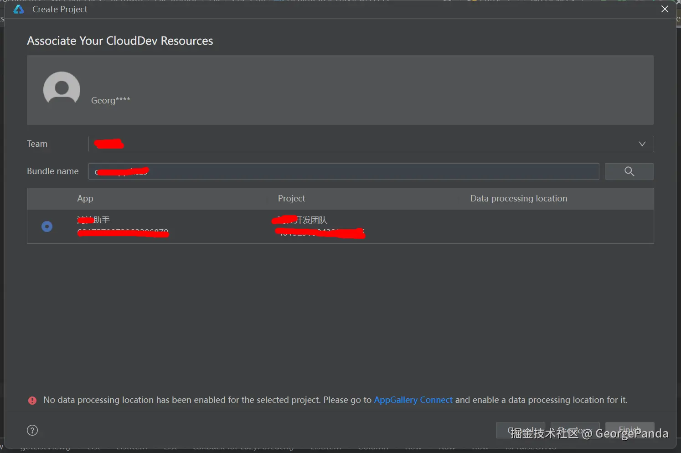Click the app name ending in 助手
Screen dimensions: 681x453
click(x=93, y=220)
